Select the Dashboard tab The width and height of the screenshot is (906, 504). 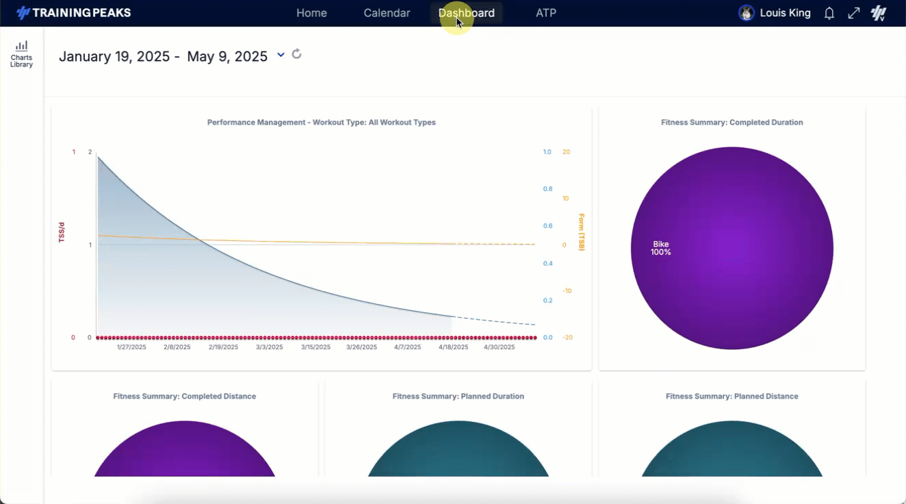(467, 13)
